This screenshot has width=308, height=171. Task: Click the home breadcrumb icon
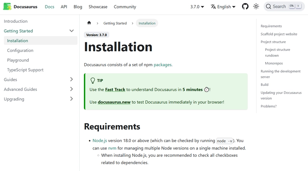pos(89,23)
